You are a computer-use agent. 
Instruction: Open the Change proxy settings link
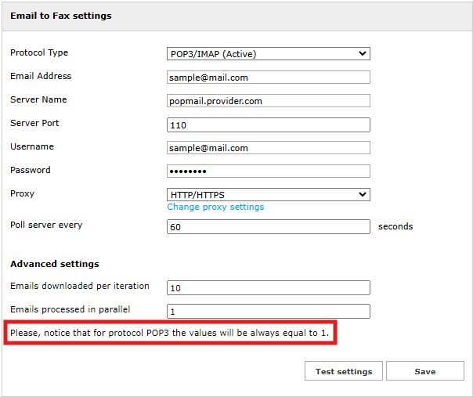coord(215,208)
